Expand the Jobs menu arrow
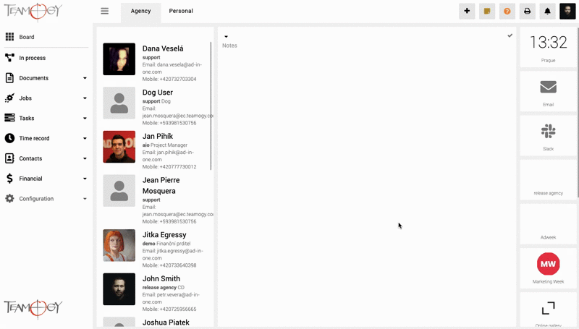This screenshot has width=579, height=329. tap(85, 98)
